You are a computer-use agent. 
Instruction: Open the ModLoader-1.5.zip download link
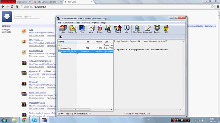(x=37, y=102)
